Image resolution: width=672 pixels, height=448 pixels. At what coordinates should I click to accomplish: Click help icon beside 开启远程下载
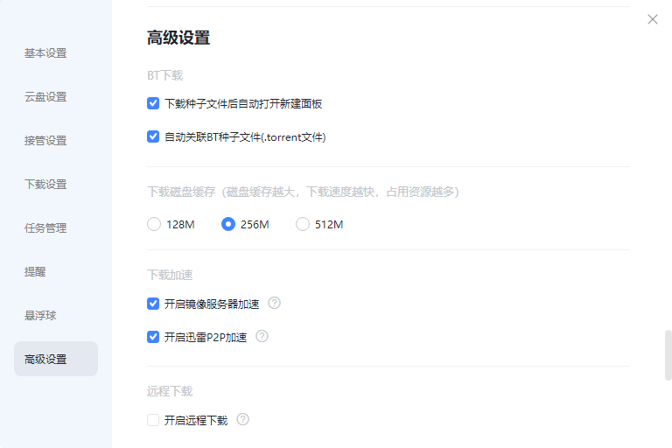pyautogui.click(x=243, y=419)
